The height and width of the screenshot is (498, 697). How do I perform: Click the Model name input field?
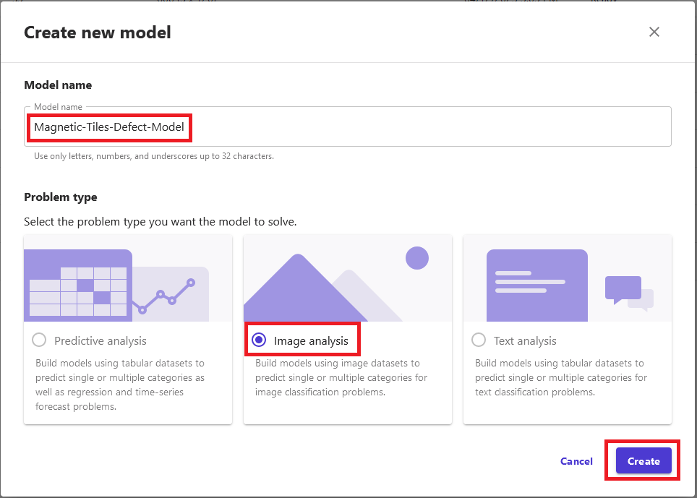pos(348,126)
